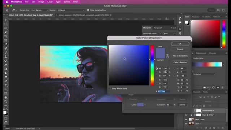Open the Sample All Layers dropdown
Screen dimensions: 231x130
(x=71, y=10)
